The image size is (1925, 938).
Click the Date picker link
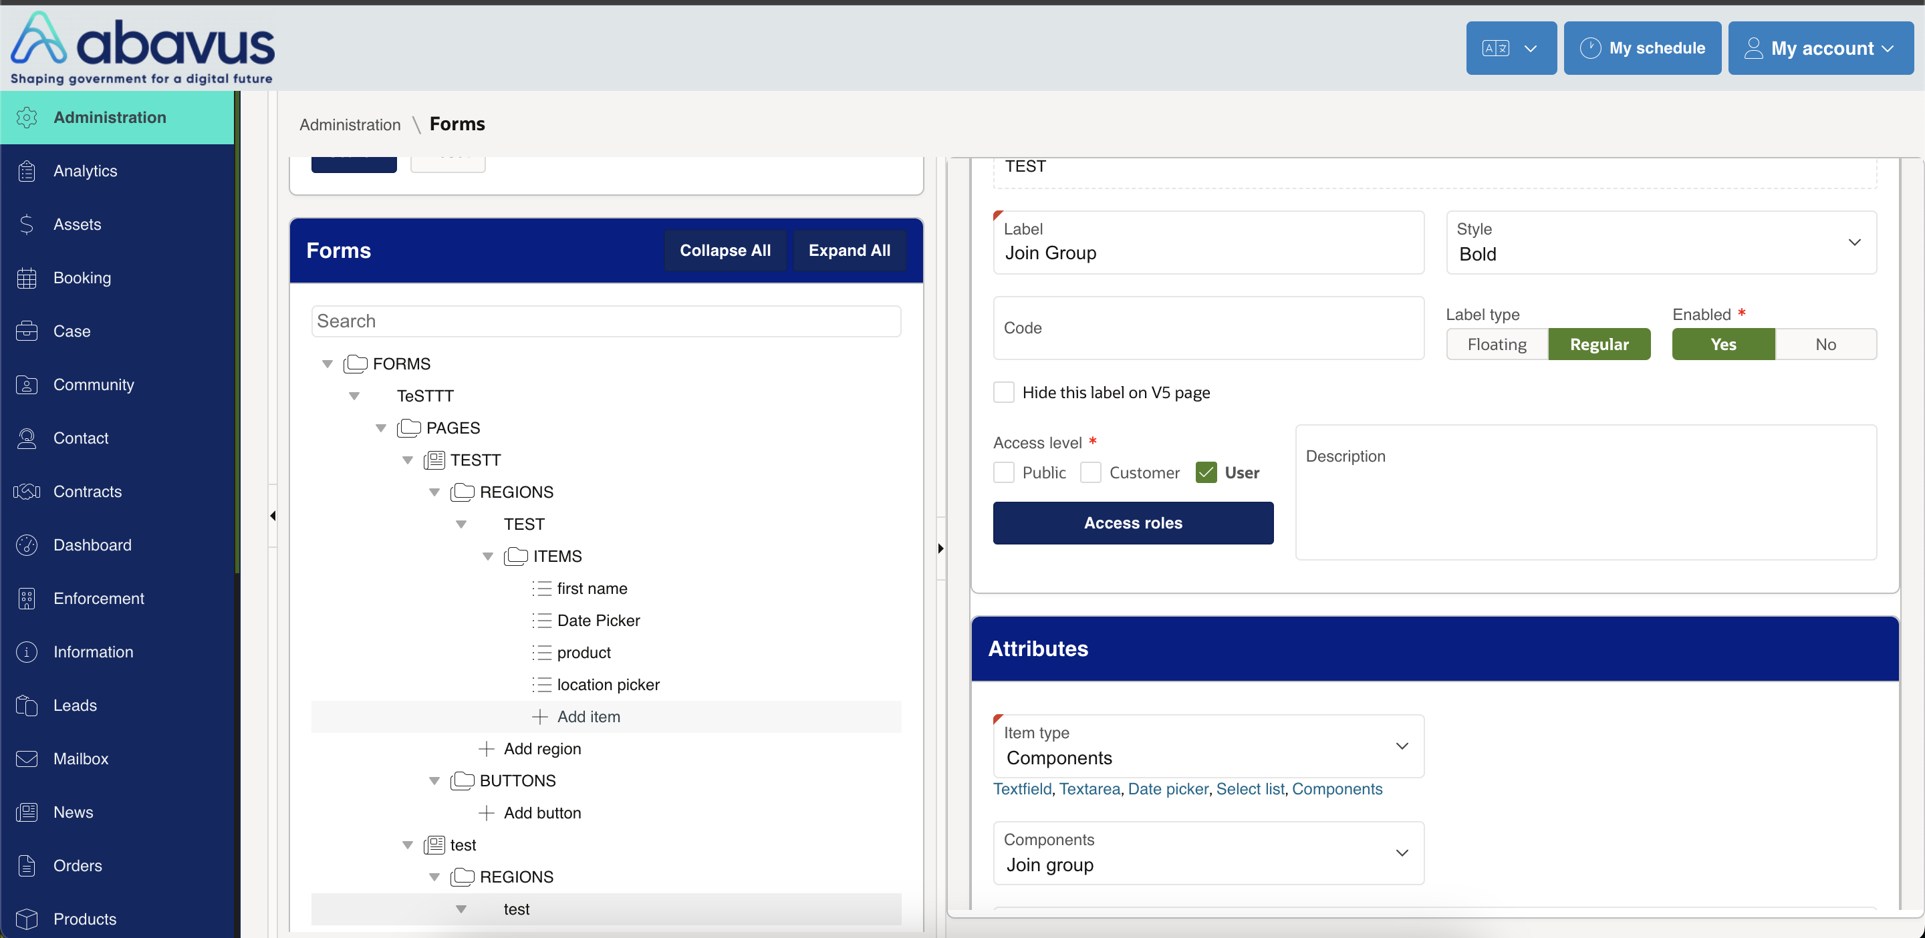1168,790
